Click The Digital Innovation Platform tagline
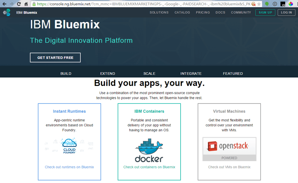Image resolution: width=298 pixels, height=183 pixels. click(81, 41)
